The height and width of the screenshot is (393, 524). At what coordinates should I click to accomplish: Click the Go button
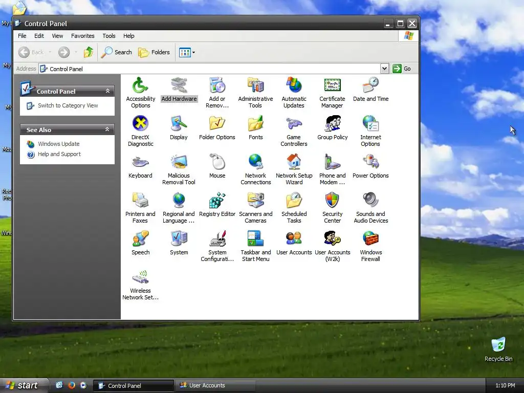[x=402, y=69]
